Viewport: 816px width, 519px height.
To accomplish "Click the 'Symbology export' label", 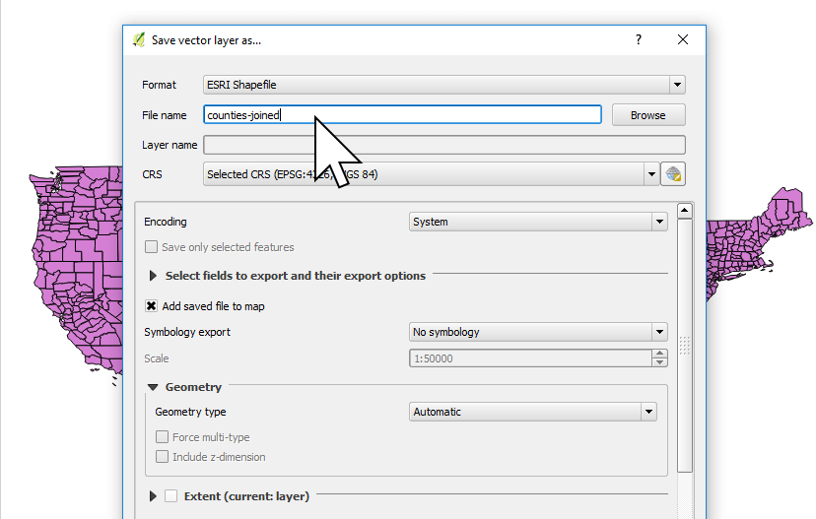I will [x=187, y=332].
